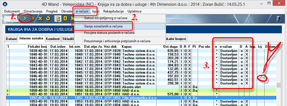Click the Ost.duga column header
287x106 pixels.
[171, 47]
